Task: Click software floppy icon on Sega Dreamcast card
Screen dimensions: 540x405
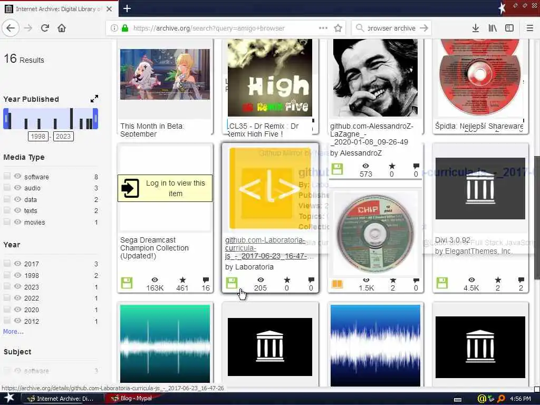Action: point(127,283)
